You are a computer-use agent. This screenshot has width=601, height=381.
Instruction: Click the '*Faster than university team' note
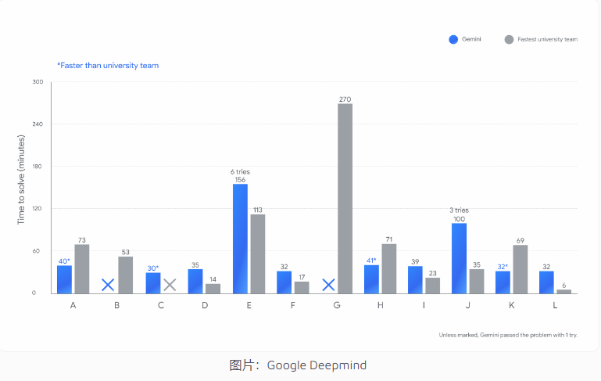point(108,66)
